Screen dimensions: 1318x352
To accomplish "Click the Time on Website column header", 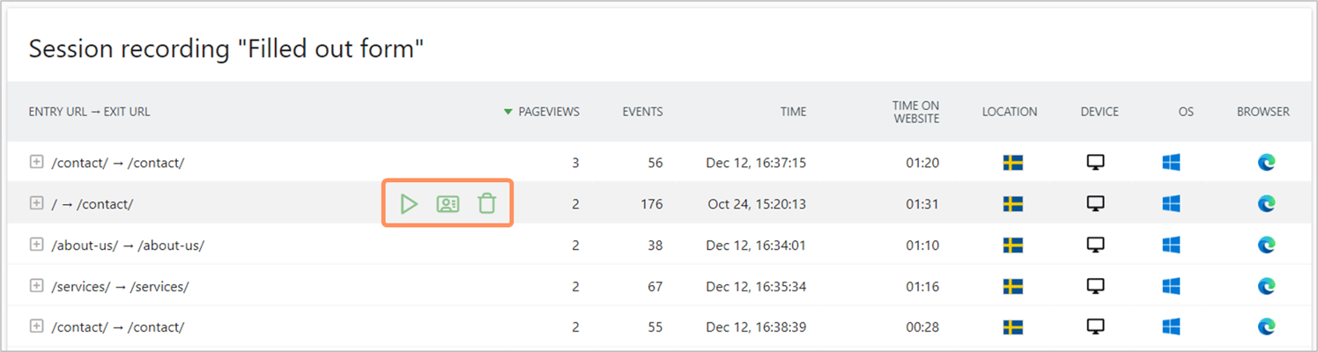I will [x=915, y=112].
